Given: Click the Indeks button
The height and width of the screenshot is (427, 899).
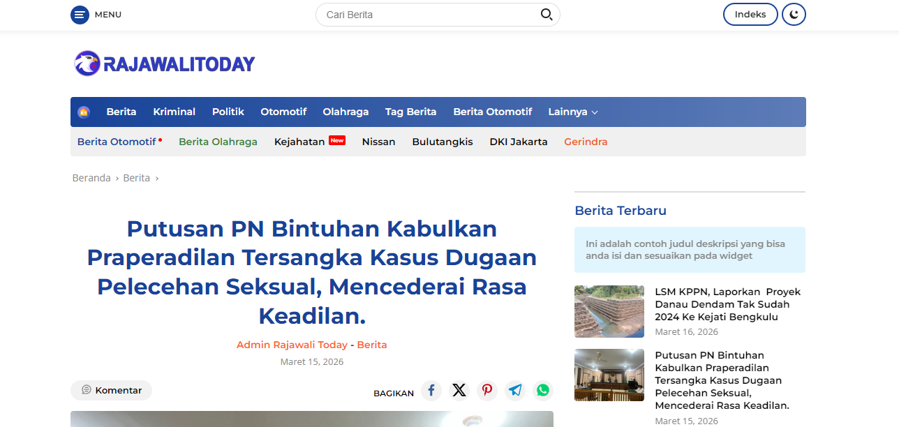Looking at the screenshot, I should 750,14.
